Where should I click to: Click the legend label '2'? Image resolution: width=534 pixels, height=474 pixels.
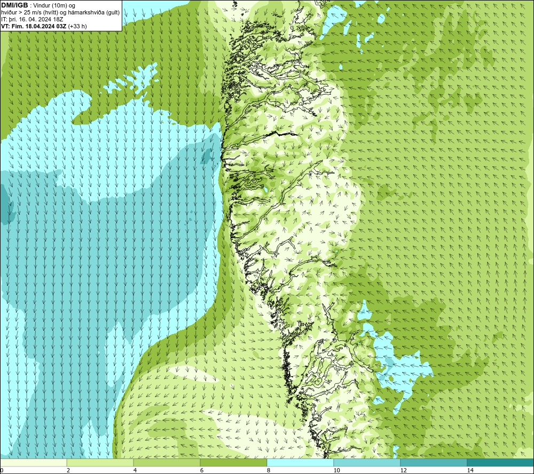(68, 470)
